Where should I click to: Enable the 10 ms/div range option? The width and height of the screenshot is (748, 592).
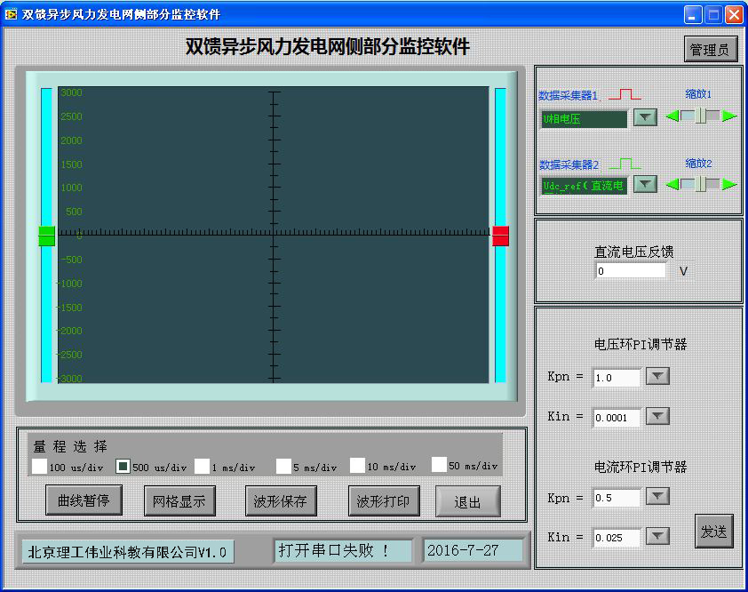358,465
